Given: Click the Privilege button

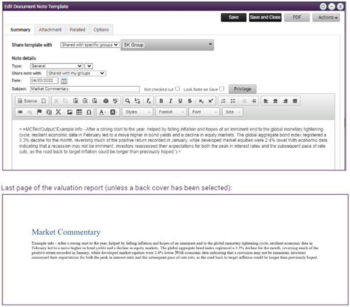Looking at the screenshot, I should tap(244, 89).
